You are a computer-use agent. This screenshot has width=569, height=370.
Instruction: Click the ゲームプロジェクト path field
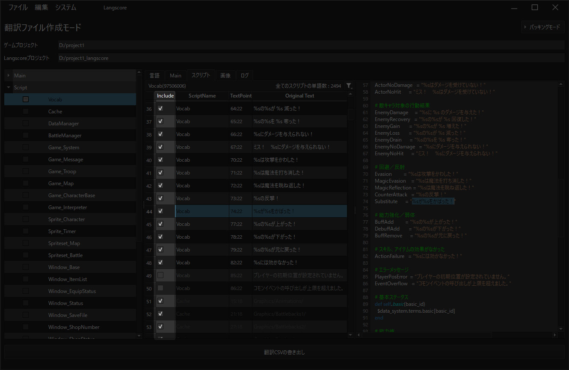pyautogui.click(x=311, y=45)
